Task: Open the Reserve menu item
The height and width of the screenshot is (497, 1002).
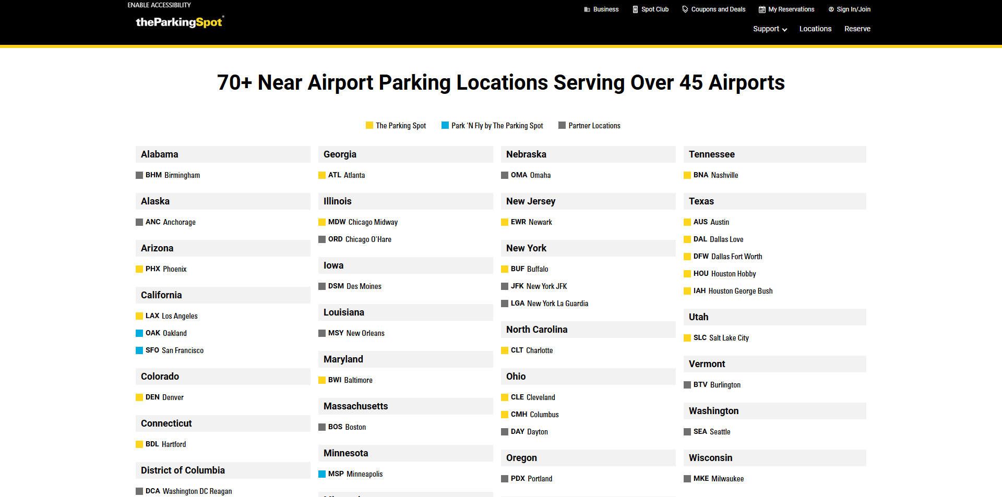Action: click(857, 29)
